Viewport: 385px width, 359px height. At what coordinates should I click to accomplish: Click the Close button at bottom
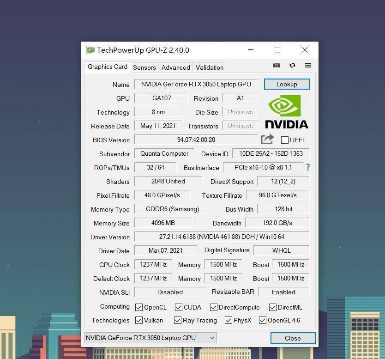click(293, 338)
